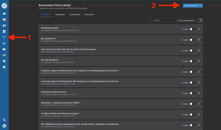The height and width of the screenshot is (130, 221).
Task: Open the developer code brackets icon
Action: pos(4,55)
